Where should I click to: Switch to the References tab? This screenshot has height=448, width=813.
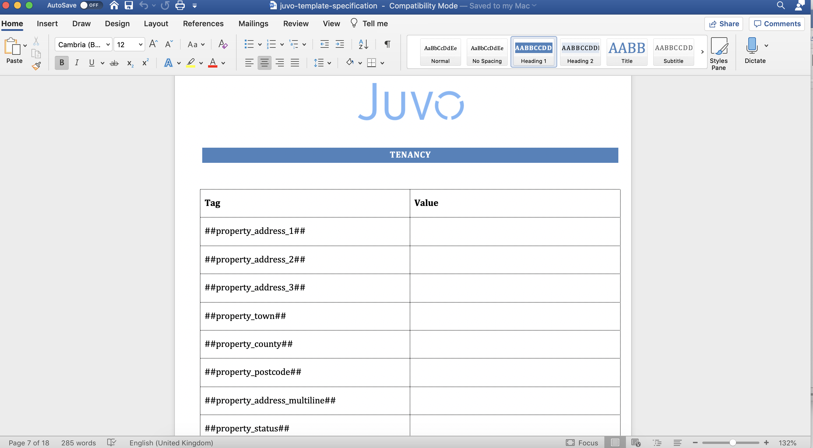pos(203,24)
